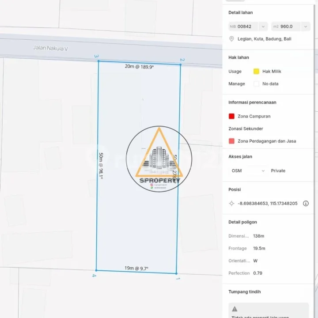The width and height of the screenshot is (318, 318).
Task: Click polygon vertex 3 on the map
Action: click(x=98, y=61)
